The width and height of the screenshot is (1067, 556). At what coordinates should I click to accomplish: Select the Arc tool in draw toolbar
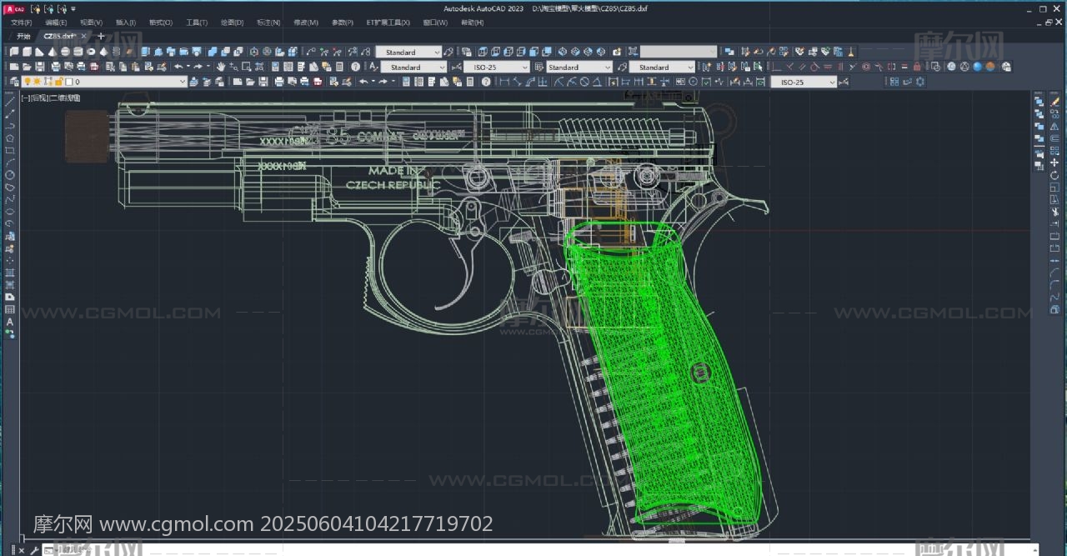[x=10, y=163]
